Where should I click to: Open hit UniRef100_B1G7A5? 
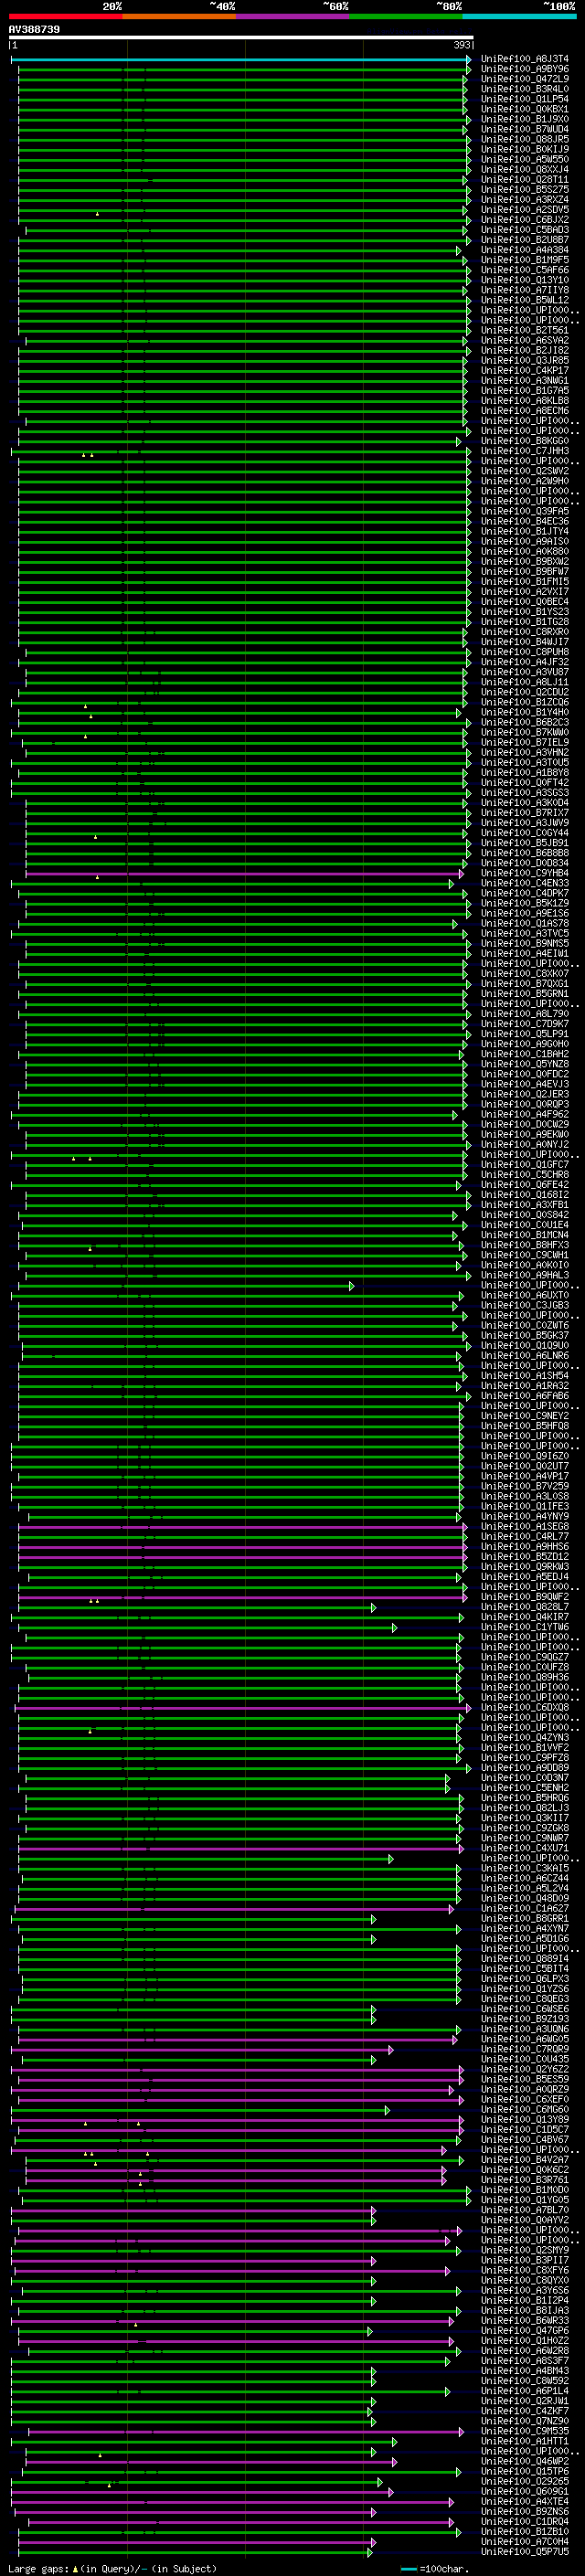click(525, 390)
